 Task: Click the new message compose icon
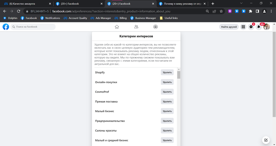(x=266, y=140)
